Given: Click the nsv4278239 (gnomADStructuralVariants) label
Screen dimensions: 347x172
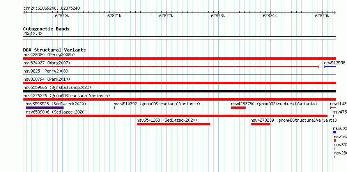Looking at the screenshot, I should [294, 120].
